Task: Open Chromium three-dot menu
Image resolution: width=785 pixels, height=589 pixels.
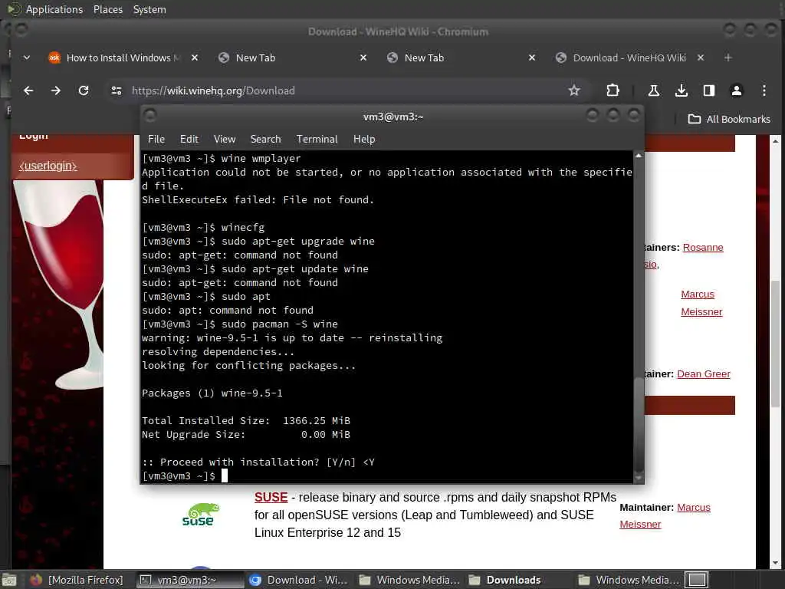Action: click(764, 90)
